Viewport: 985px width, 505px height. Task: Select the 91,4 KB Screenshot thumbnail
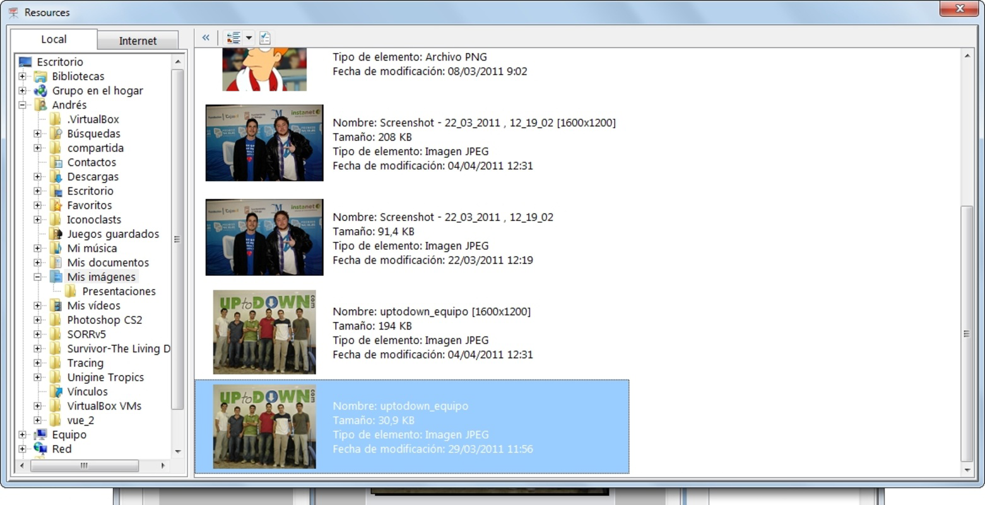(264, 237)
